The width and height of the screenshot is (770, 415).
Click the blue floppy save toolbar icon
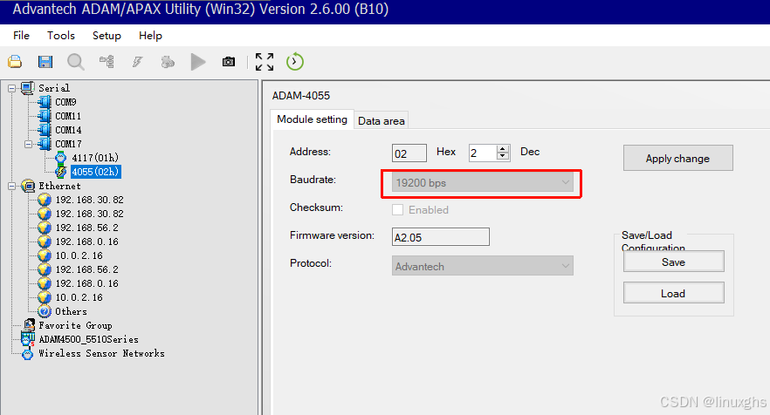(45, 62)
